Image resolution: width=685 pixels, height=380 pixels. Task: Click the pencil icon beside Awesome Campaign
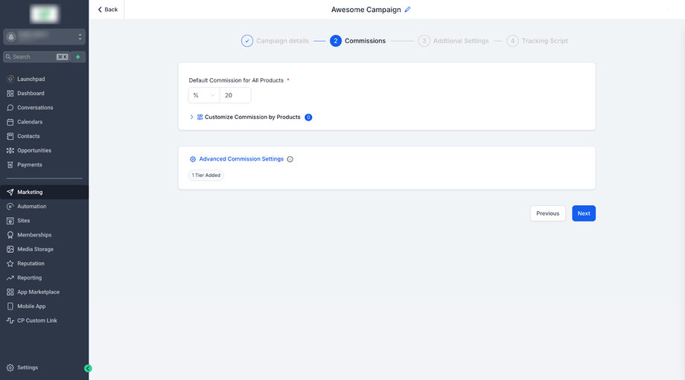click(x=407, y=10)
